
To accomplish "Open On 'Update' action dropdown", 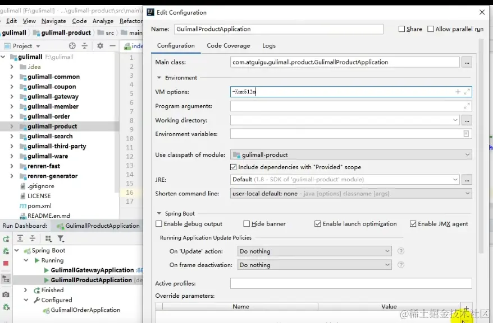I will point(314,251).
